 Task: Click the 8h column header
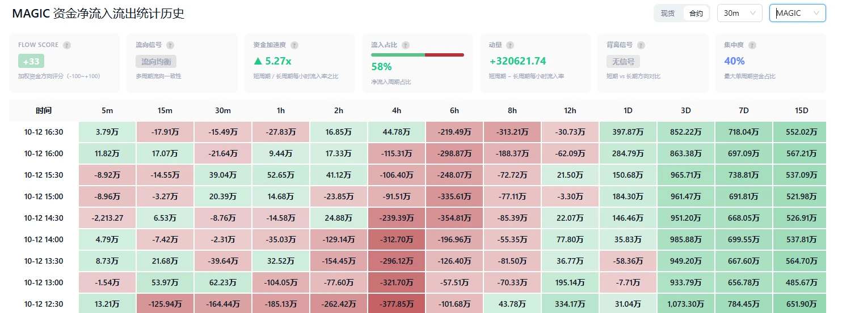pyautogui.click(x=512, y=110)
